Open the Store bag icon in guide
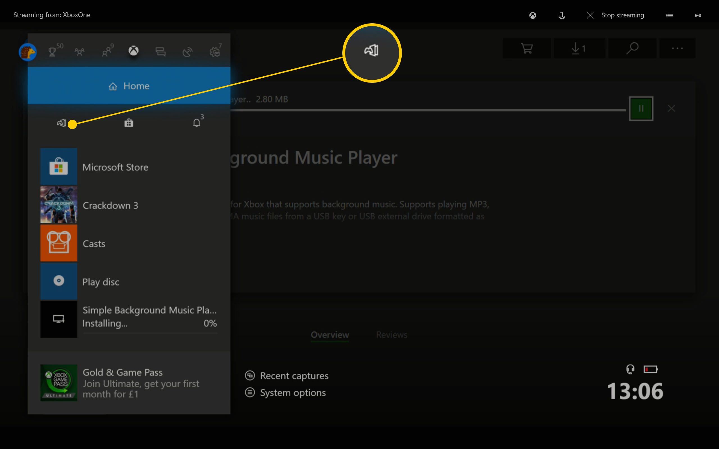Screen dimensions: 719x449 [x=129, y=123]
